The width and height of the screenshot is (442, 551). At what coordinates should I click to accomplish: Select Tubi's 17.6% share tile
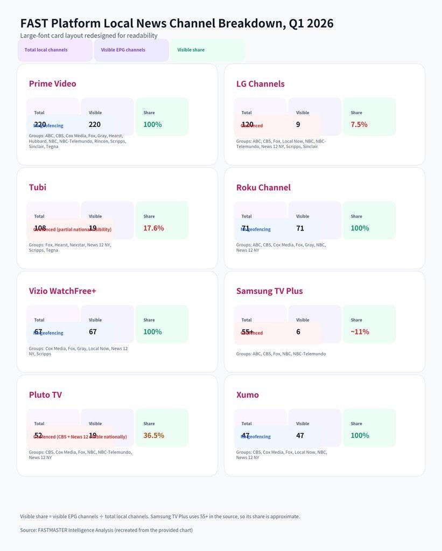point(162,221)
